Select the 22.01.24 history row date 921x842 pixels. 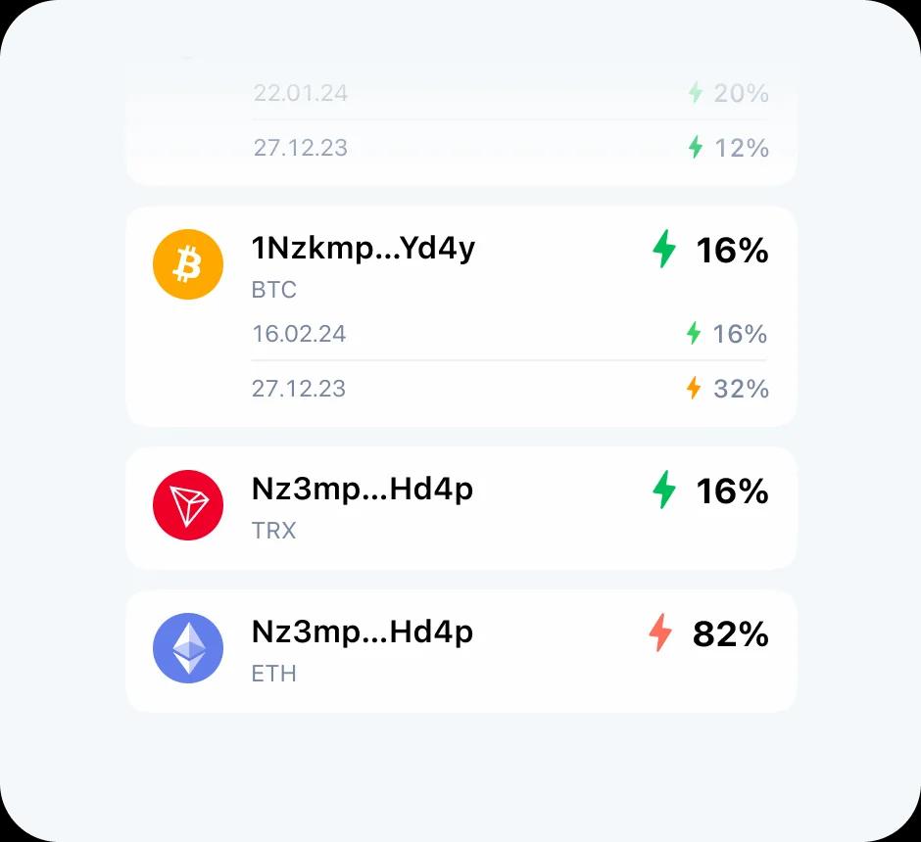coord(300,93)
